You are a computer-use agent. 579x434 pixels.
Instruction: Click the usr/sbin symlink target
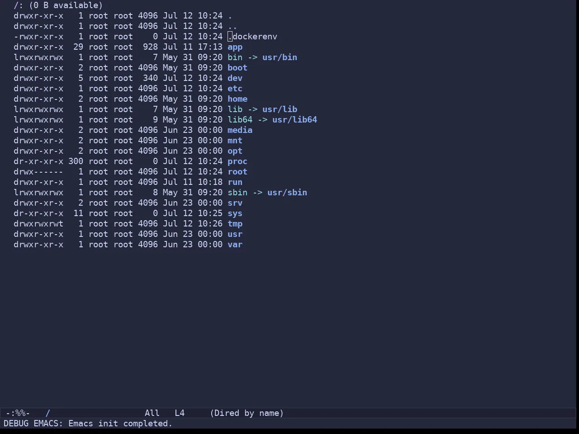click(x=287, y=193)
